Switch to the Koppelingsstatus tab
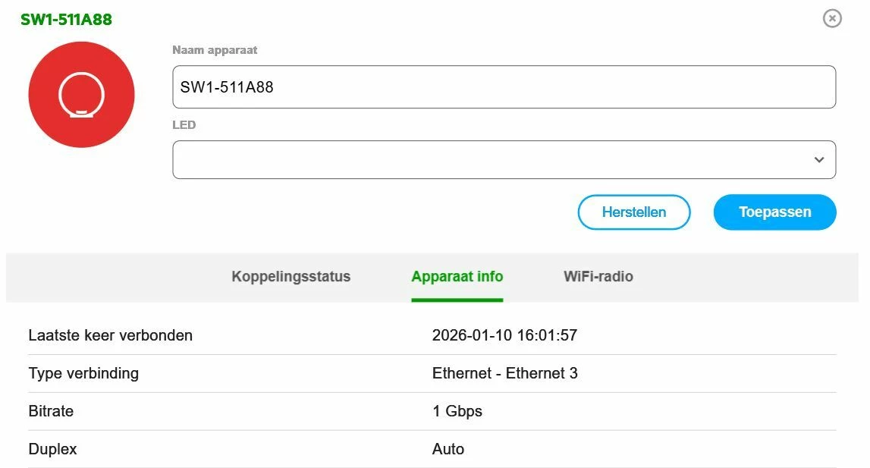The height and width of the screenshot is (468, 870). coord(291,277)
